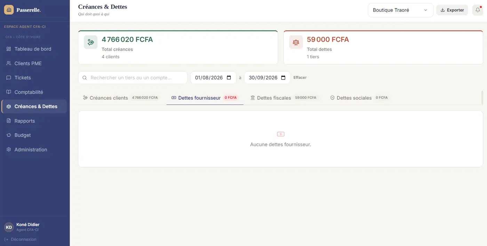Select Créances & Dettes sidebar item

tap(34, 107)
